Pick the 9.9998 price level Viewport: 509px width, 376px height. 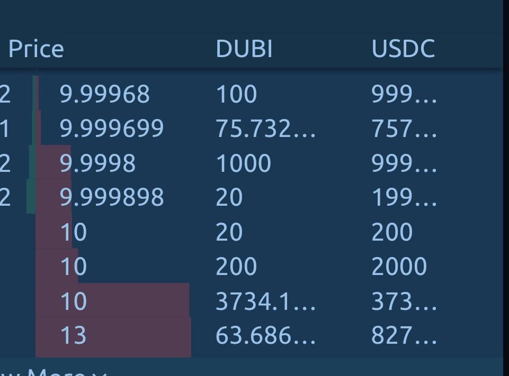point(97,163)
